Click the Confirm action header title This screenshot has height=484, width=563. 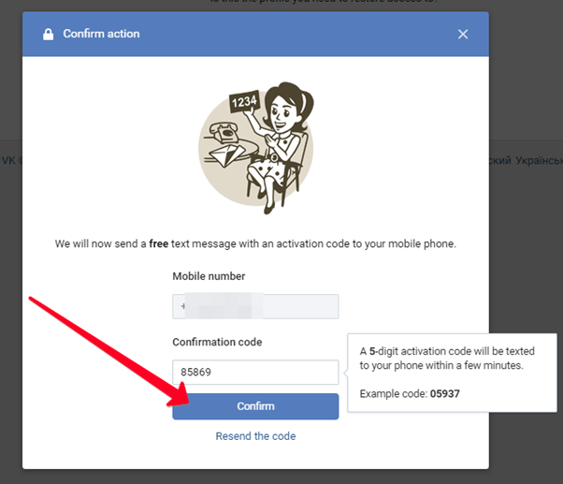click(x=101, y=34)
